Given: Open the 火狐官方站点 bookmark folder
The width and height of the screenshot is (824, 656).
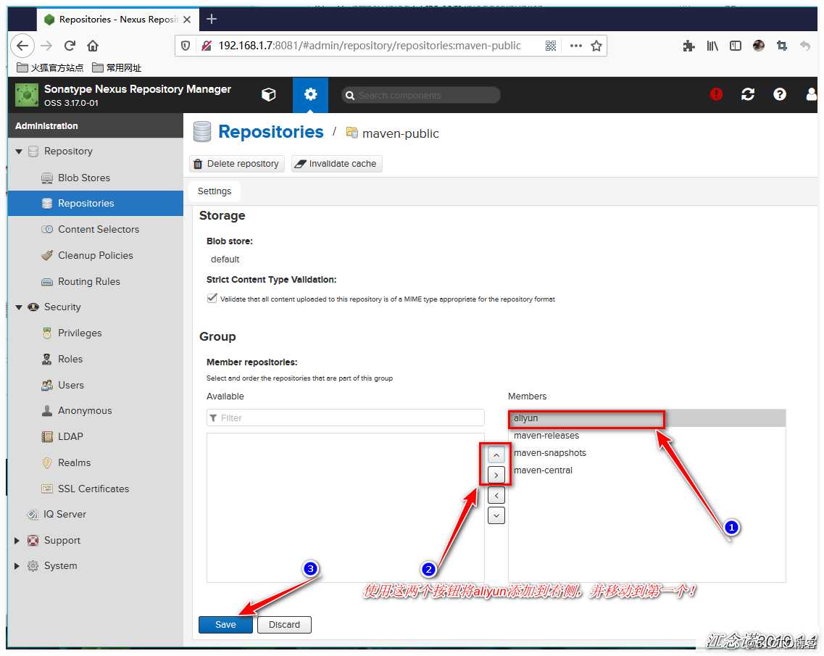Looking at the screenshot, I should coord(50,68).
